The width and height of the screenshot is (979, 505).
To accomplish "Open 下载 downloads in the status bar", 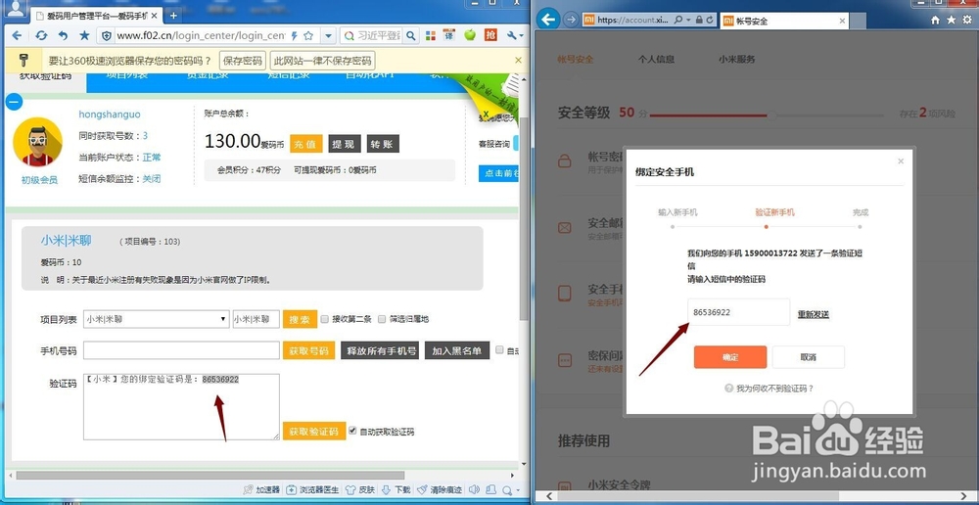I will [x=396, y=490].
